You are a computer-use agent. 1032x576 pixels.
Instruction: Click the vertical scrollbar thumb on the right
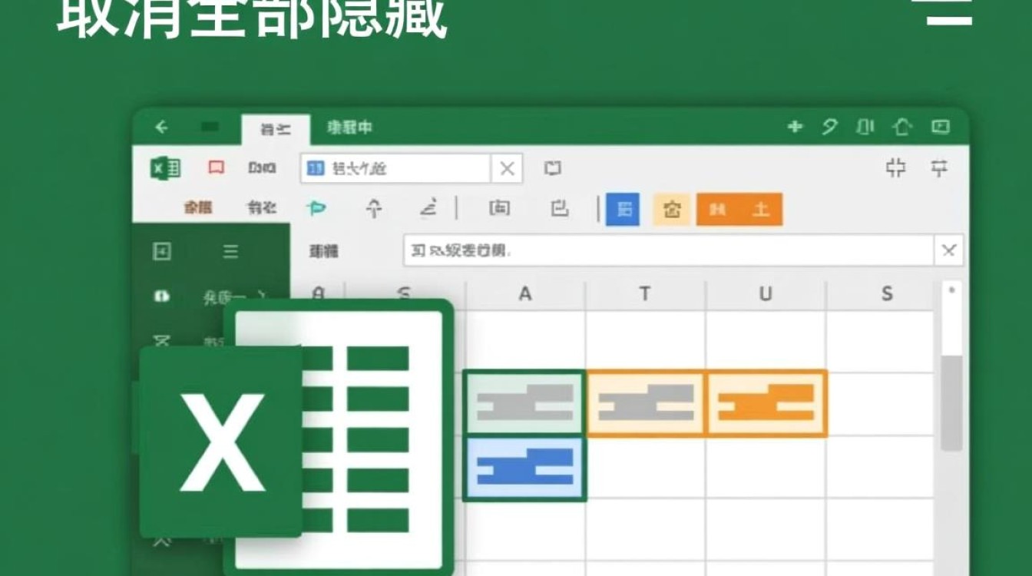[x=951, y=403]
